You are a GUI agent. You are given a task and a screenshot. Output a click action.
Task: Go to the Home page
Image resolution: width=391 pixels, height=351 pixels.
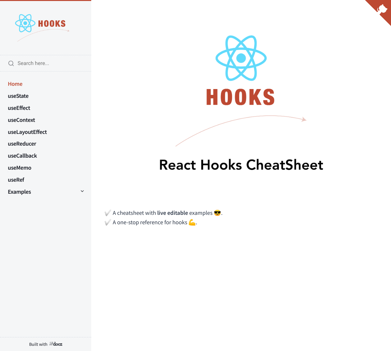pos(15,84)
